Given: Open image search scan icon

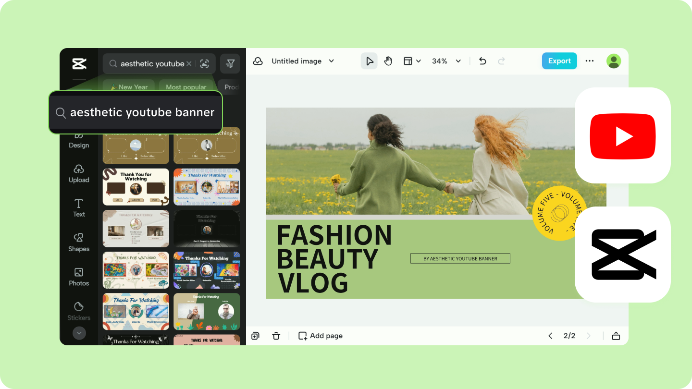Looking at the screenshot, I should tap(205, 64).
